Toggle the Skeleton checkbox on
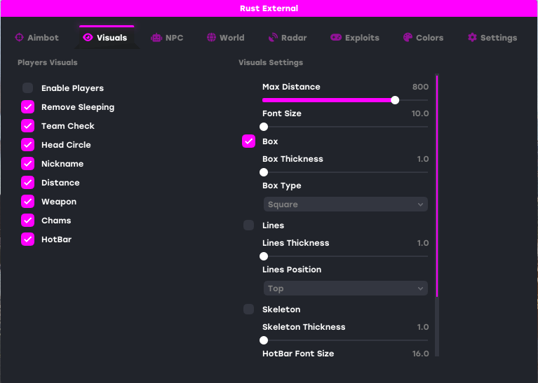The height and width of the screenshot is (383, 538). (249, 309)
